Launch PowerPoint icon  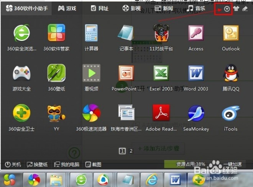[126, 73]
